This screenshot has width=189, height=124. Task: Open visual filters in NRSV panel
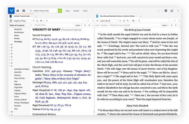point(124,21)
